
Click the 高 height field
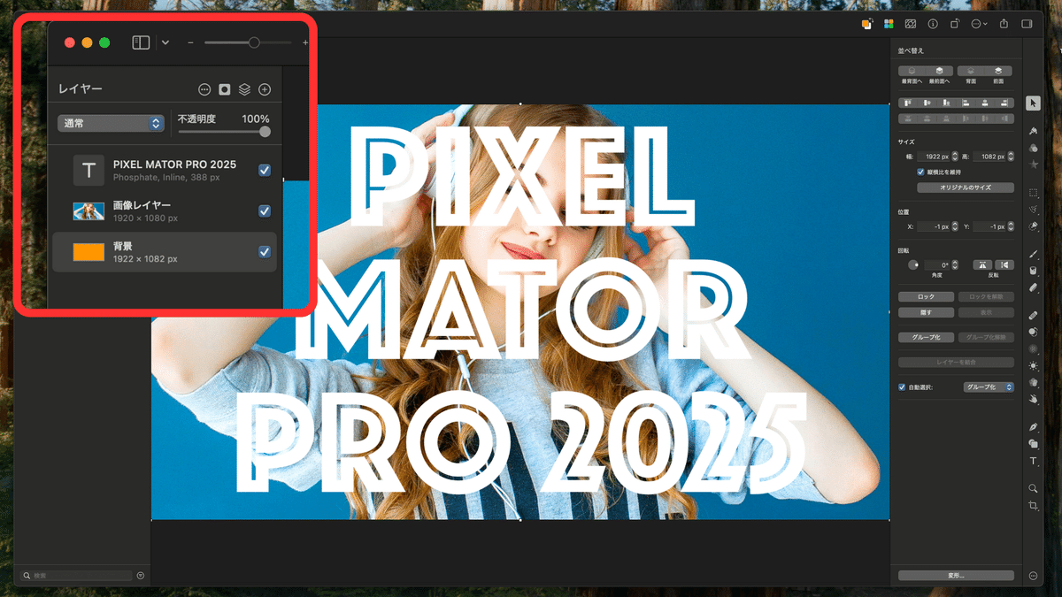(x=988, y=156)
